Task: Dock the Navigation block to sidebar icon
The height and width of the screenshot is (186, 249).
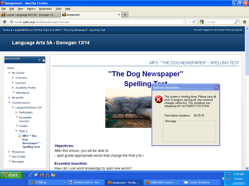Action: tap(43, 60)
